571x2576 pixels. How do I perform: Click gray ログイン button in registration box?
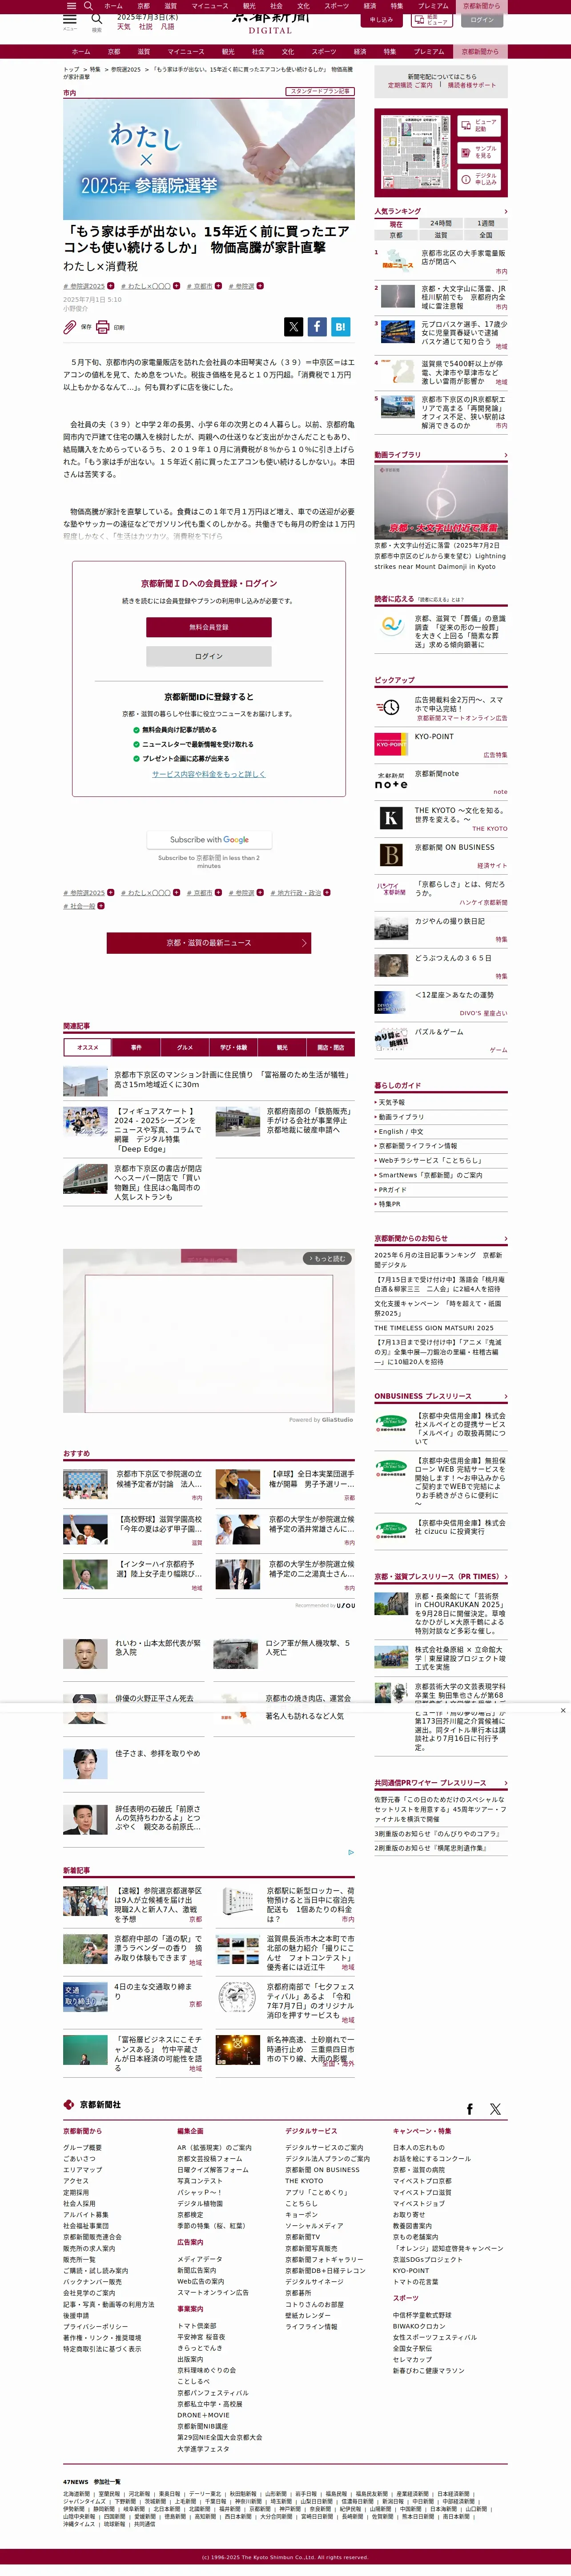click(209, 656)
